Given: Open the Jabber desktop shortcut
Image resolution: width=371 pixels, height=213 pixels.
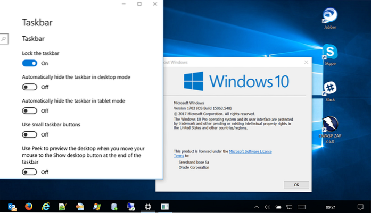Looking at the screenshot, I should (331, 18).
